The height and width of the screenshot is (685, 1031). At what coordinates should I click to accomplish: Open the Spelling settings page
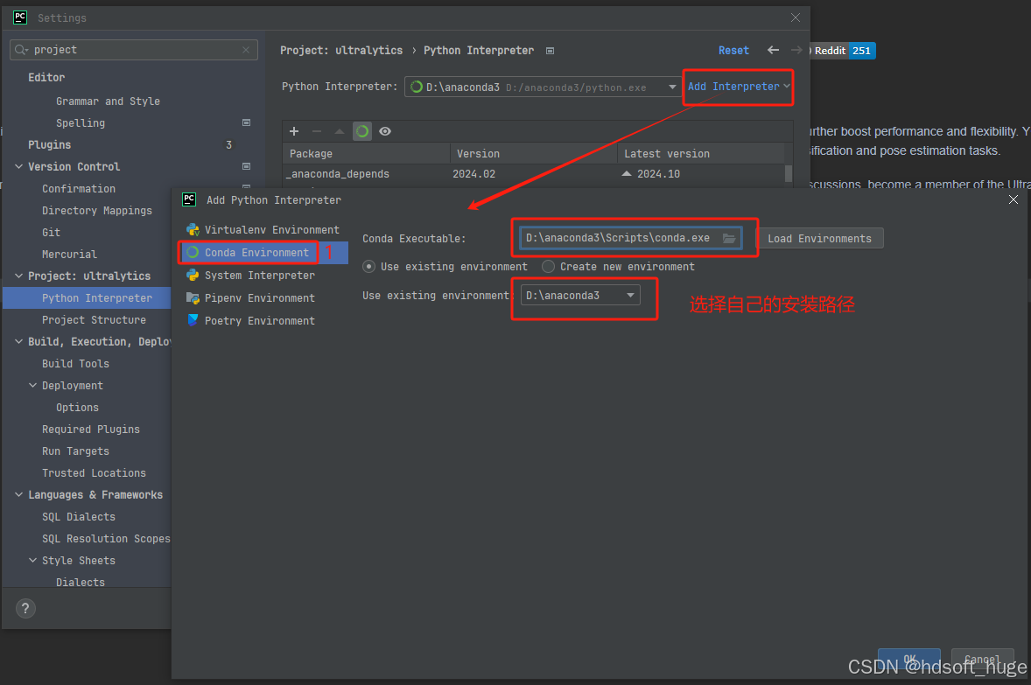coord(81,123)
